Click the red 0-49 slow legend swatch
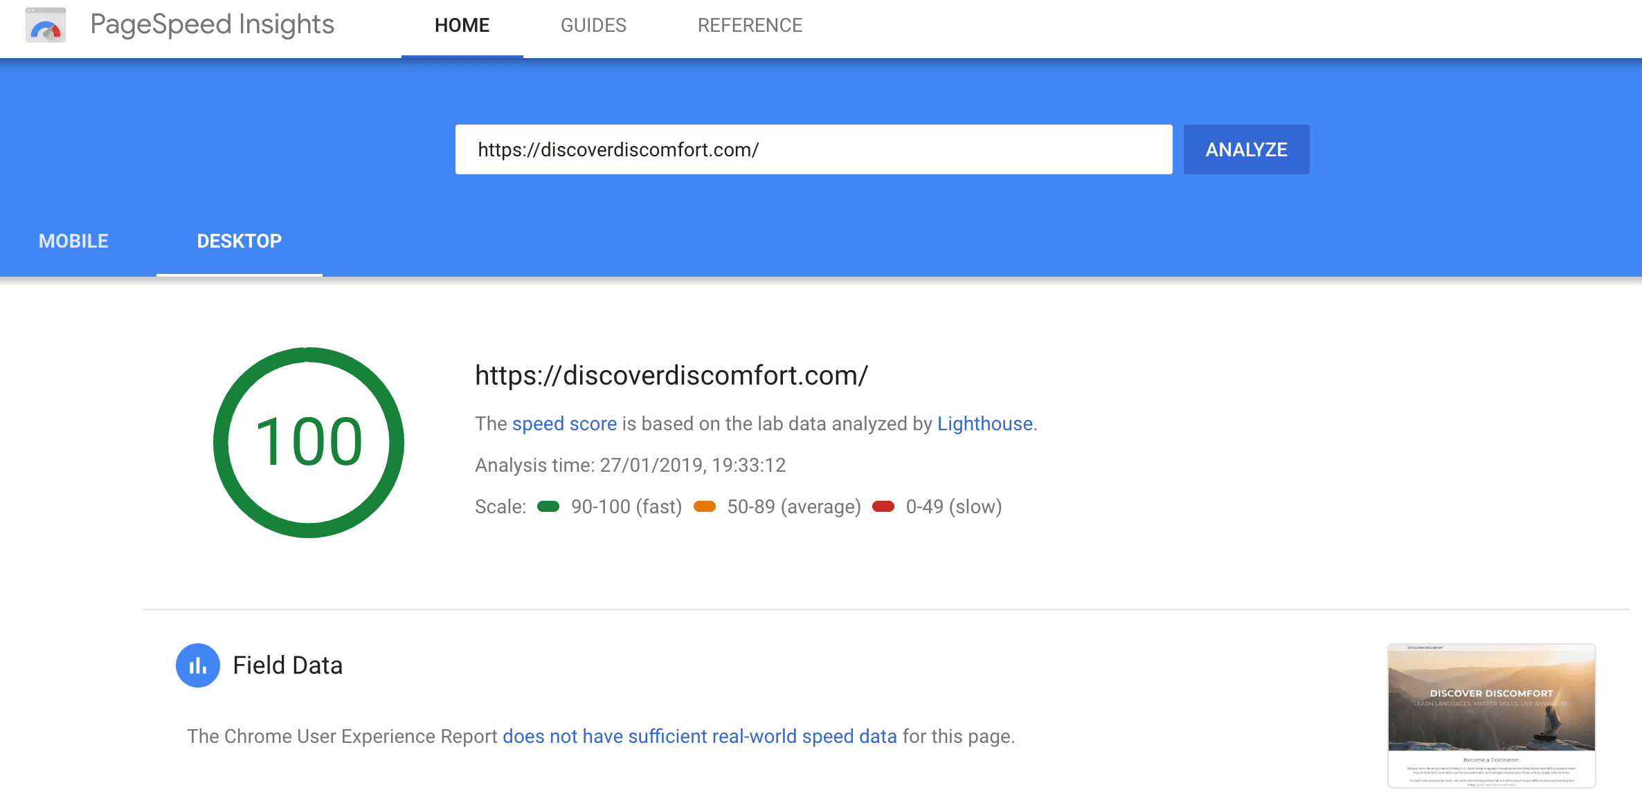 (x=883, y=506)
